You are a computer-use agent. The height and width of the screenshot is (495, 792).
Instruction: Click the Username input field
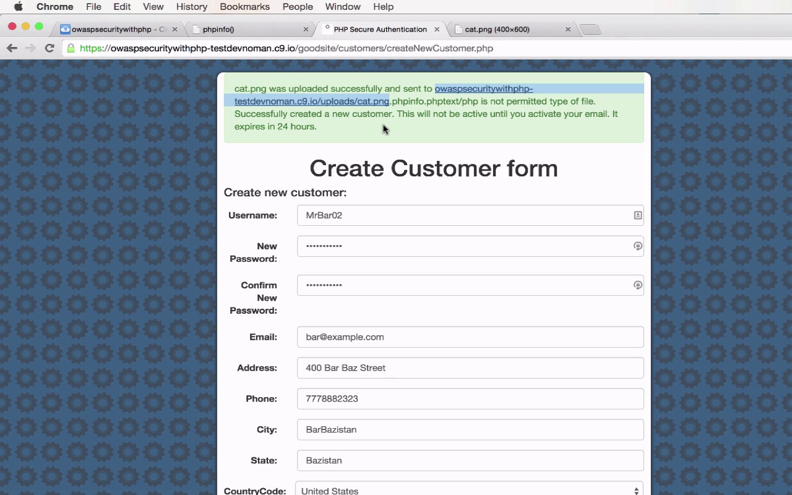coord(470,215)
